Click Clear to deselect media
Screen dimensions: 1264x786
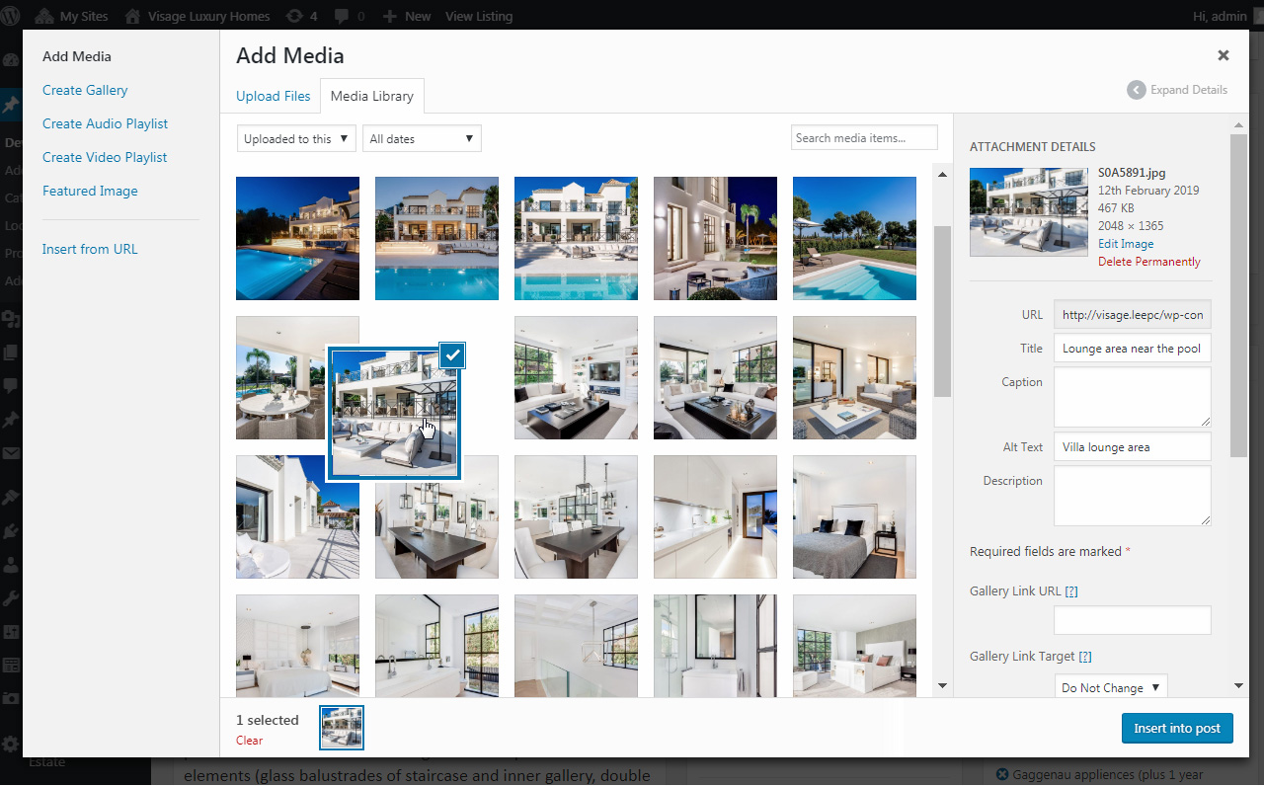click(x=250, y=741)
